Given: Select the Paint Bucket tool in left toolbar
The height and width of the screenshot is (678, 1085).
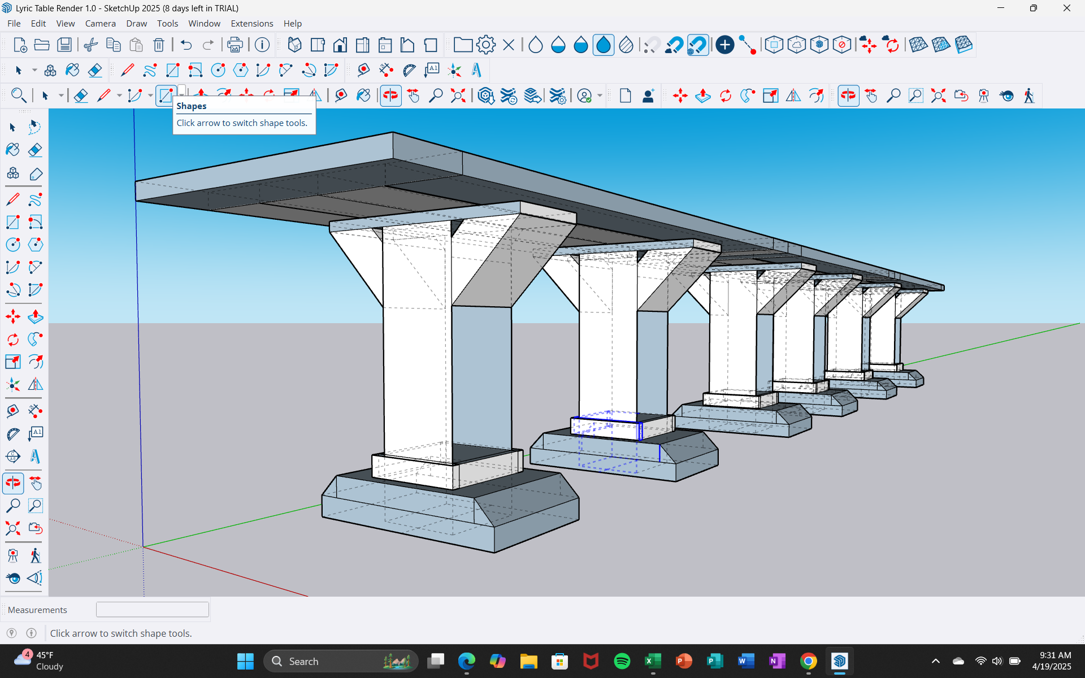Looking at the screenshot, I should 12,150.
